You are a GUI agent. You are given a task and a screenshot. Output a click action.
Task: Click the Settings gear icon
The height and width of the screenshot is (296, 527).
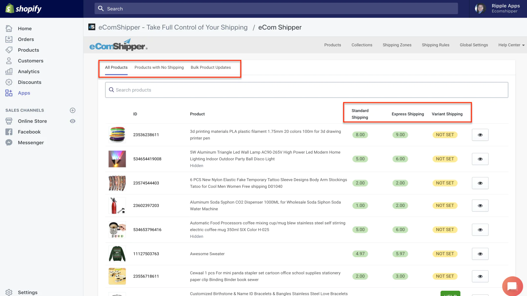[9, 292]
